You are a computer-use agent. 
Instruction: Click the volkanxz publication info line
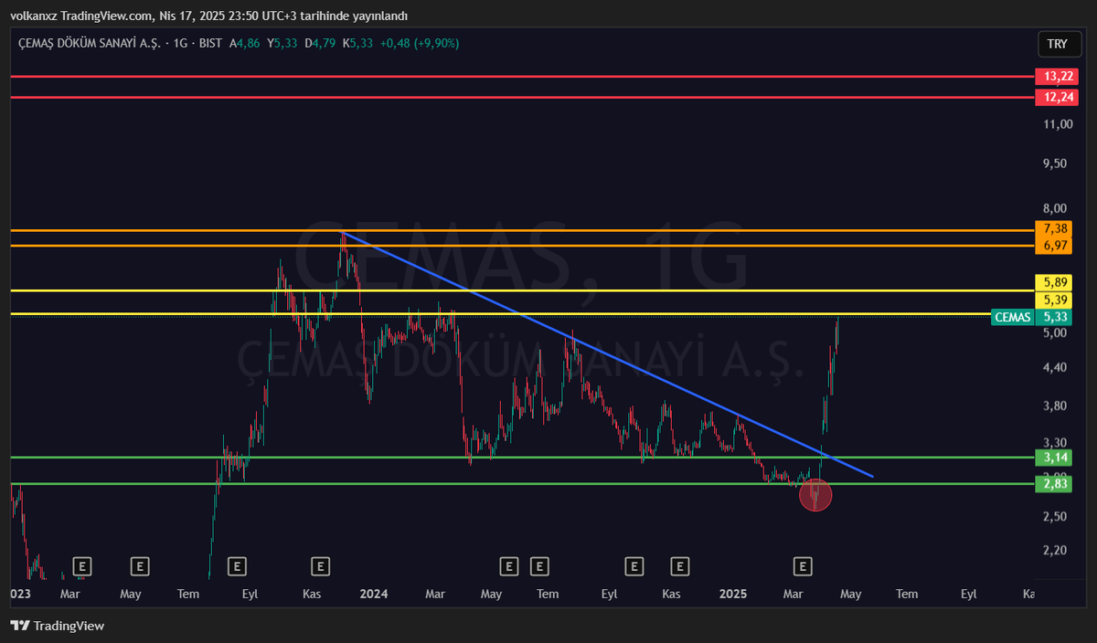[x=209, y=16]
